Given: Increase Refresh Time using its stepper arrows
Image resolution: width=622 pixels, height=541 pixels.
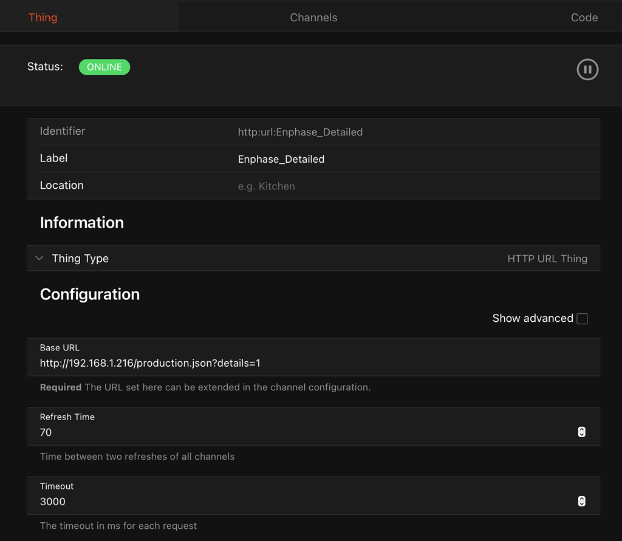Looking at the screenshot, I should pyautogui.click(x=581, y=429).
